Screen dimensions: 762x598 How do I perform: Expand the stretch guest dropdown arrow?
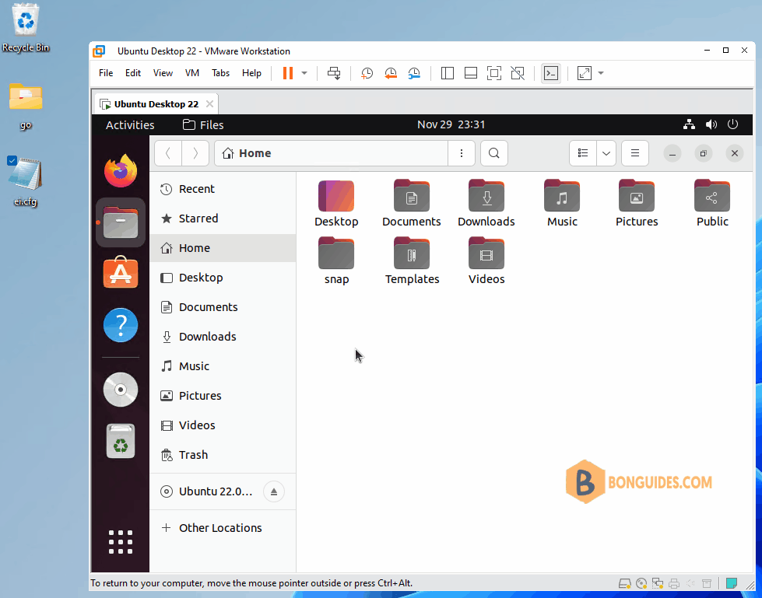(x=601, y=73)
